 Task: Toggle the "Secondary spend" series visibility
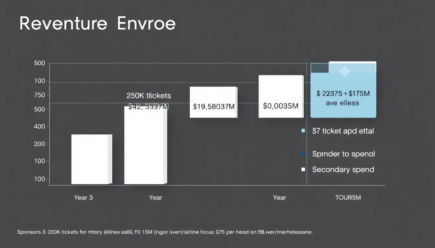click(343, 169)
